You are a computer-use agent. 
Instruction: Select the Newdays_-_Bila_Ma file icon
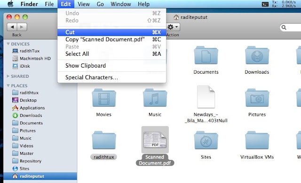206,97
